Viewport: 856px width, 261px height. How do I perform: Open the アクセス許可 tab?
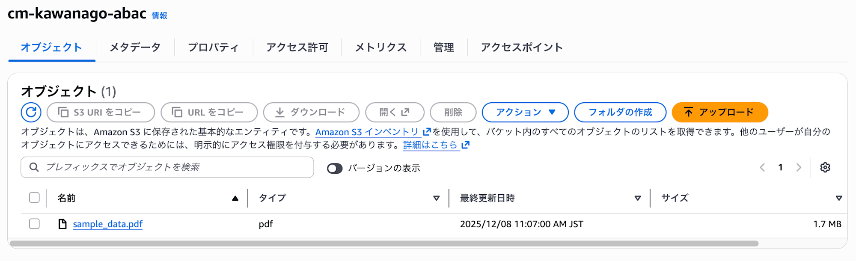tap(297, 47)
